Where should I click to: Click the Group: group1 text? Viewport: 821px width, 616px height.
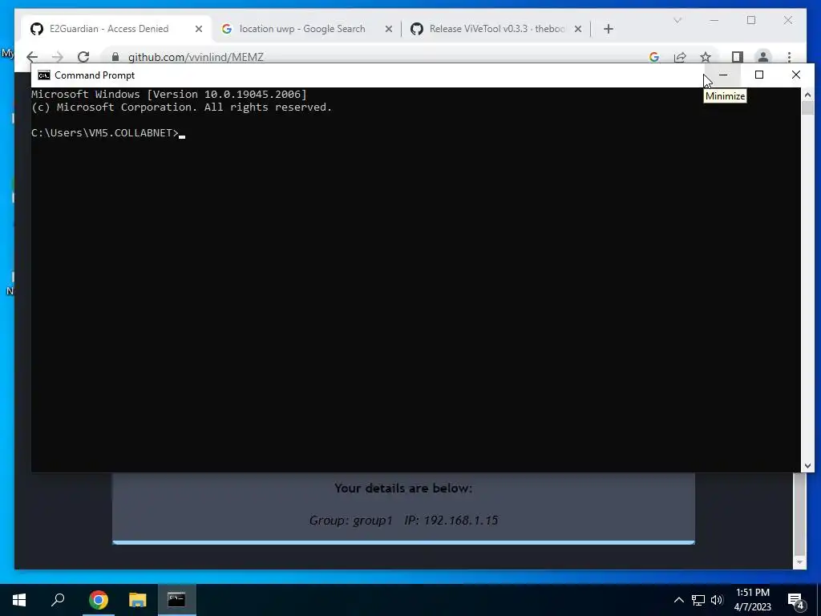pyautogui.click(x=351, y=520)
